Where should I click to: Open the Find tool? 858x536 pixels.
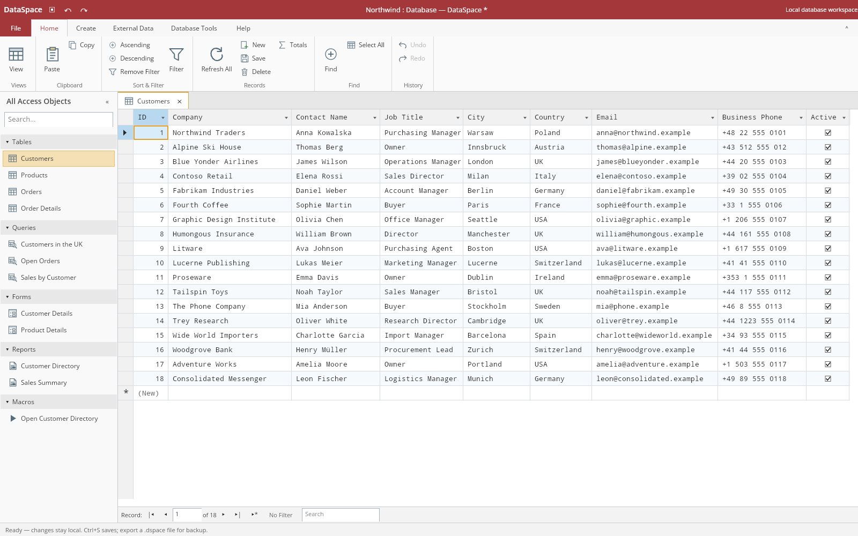pyautogui.click(x=331, y=59)
